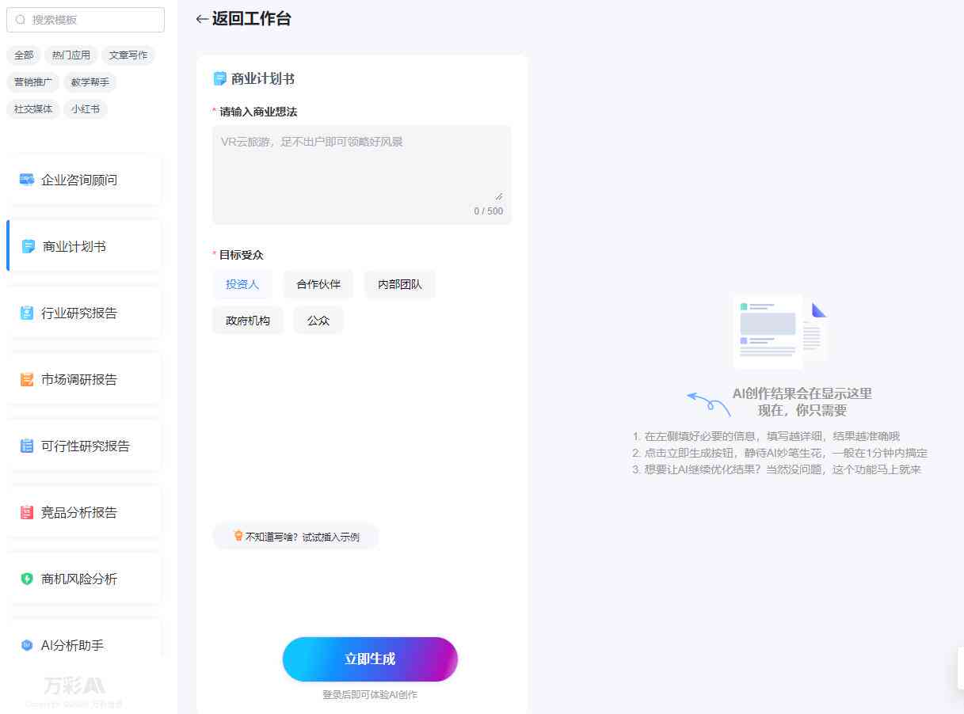Image resolution: width=964 pixels, height=714 pixels.
Task: Select the 投资人 audience option
Action: click(242, 284)
